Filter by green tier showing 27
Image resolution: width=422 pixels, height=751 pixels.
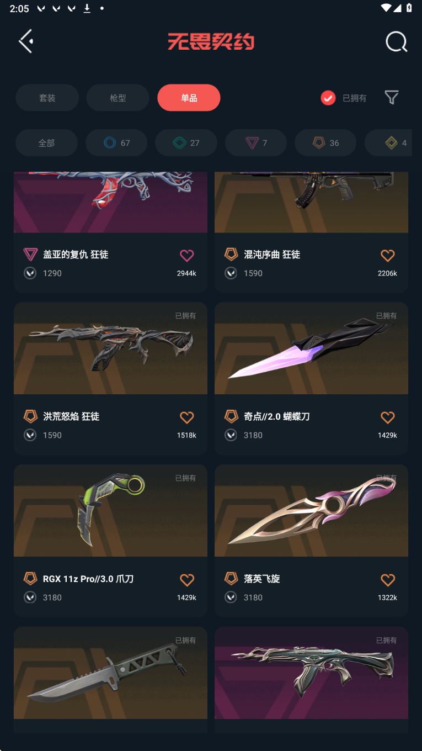[x=186, y=143]
